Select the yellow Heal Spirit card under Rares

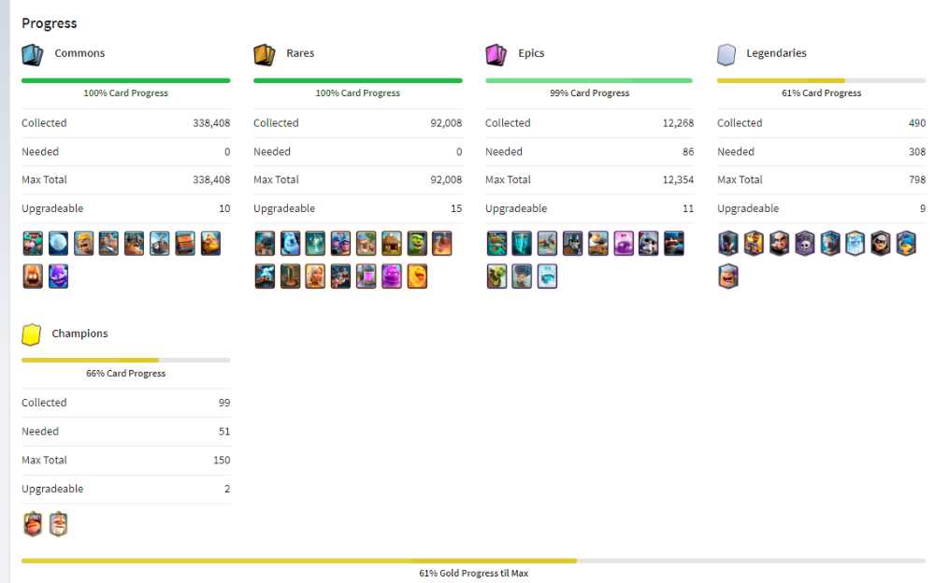417,276
